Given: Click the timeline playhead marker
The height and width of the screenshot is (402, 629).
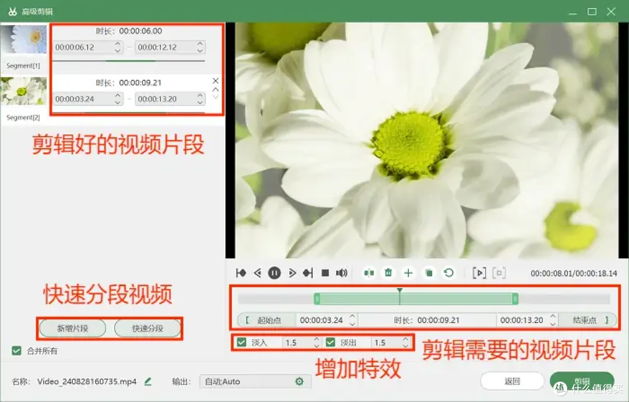Looking at the screenshot, I should (x=400, y=291).
